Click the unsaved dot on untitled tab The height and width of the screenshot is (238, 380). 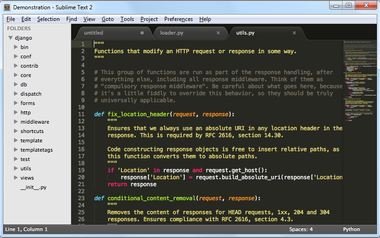pos(142,33)
